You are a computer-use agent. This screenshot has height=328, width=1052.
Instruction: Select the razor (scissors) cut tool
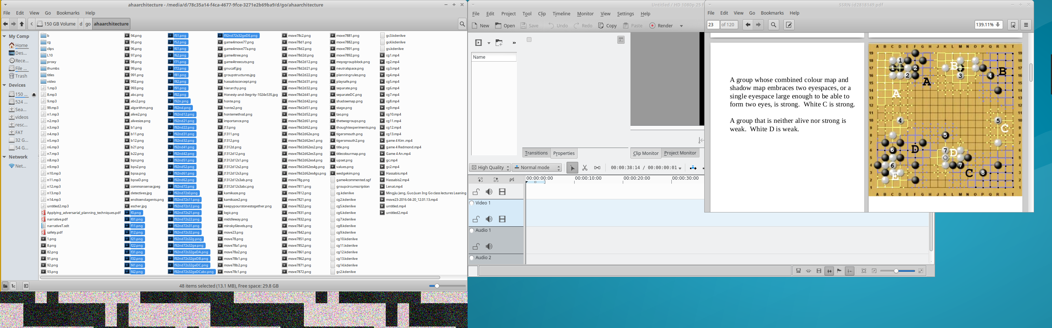[585, 168]
